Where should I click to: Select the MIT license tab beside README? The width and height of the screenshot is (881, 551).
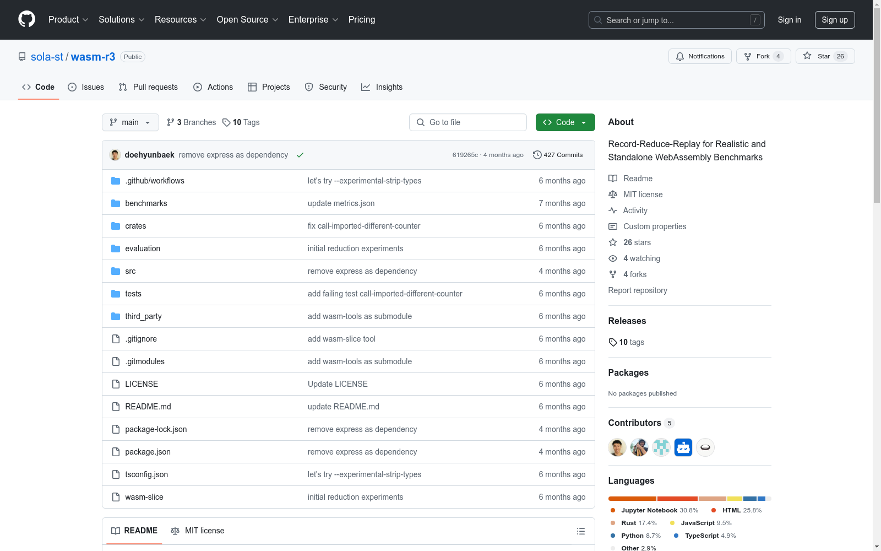click(198, 531)
